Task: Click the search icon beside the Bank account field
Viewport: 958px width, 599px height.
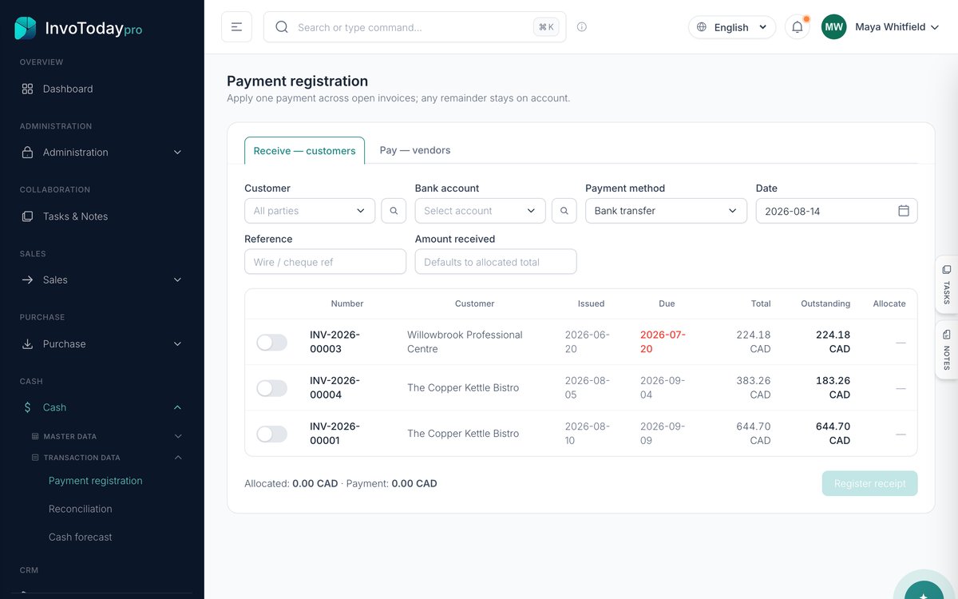Action: click(564, 211)
